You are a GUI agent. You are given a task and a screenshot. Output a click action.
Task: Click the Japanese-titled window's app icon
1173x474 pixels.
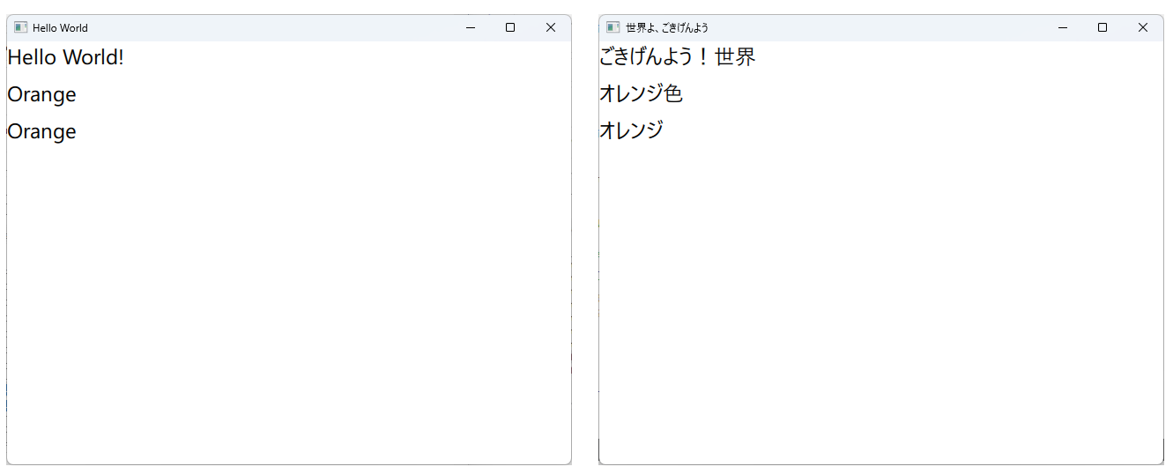pos(613,27)
